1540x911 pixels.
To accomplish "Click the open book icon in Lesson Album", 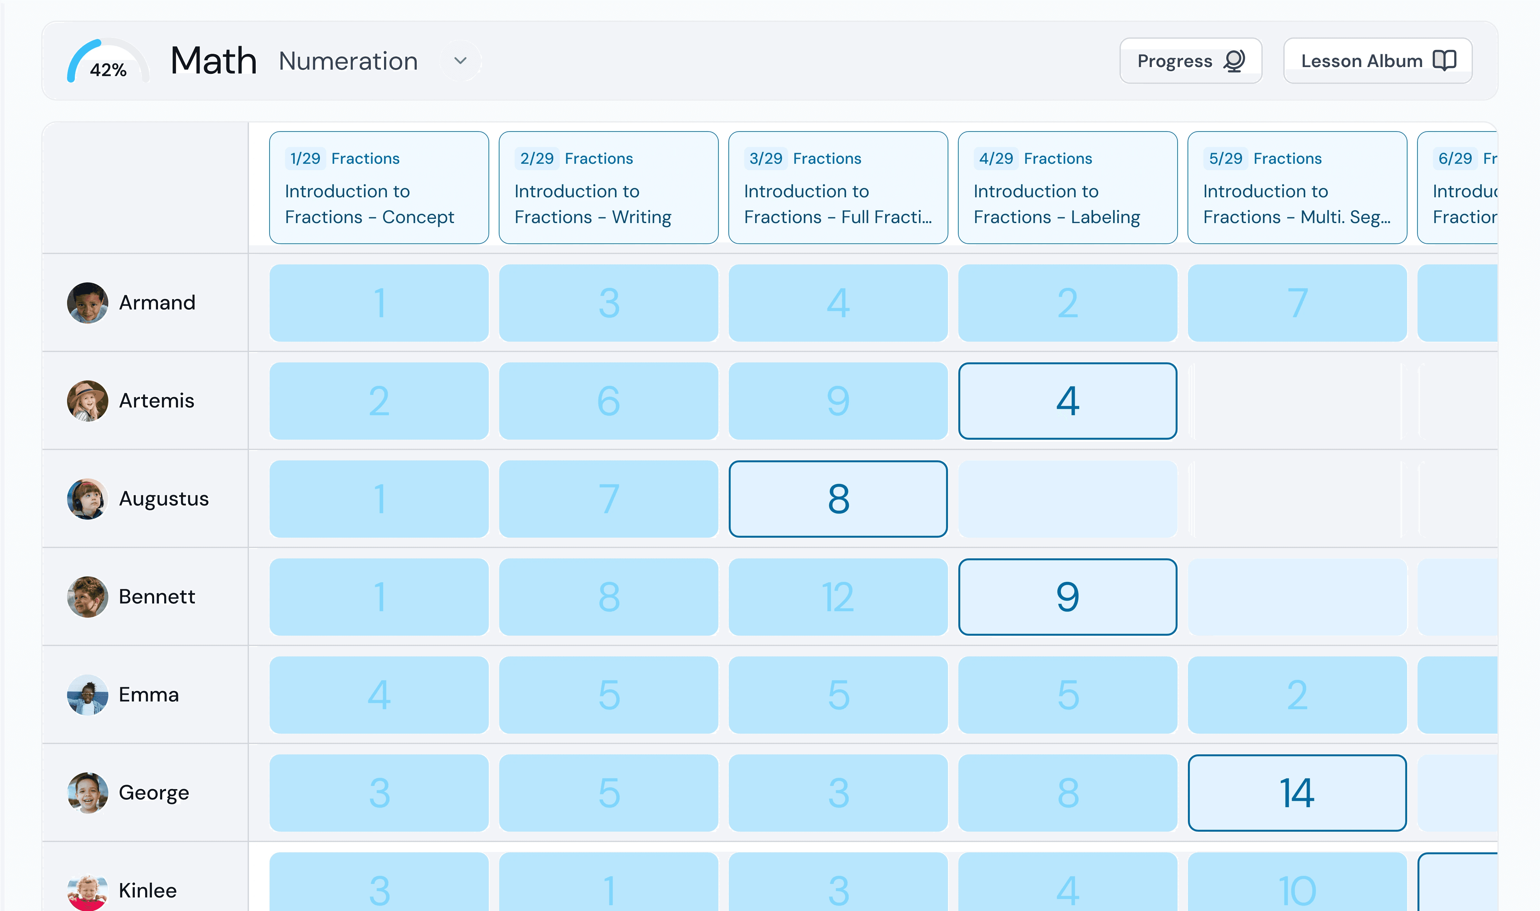I will pos(1444,61).
